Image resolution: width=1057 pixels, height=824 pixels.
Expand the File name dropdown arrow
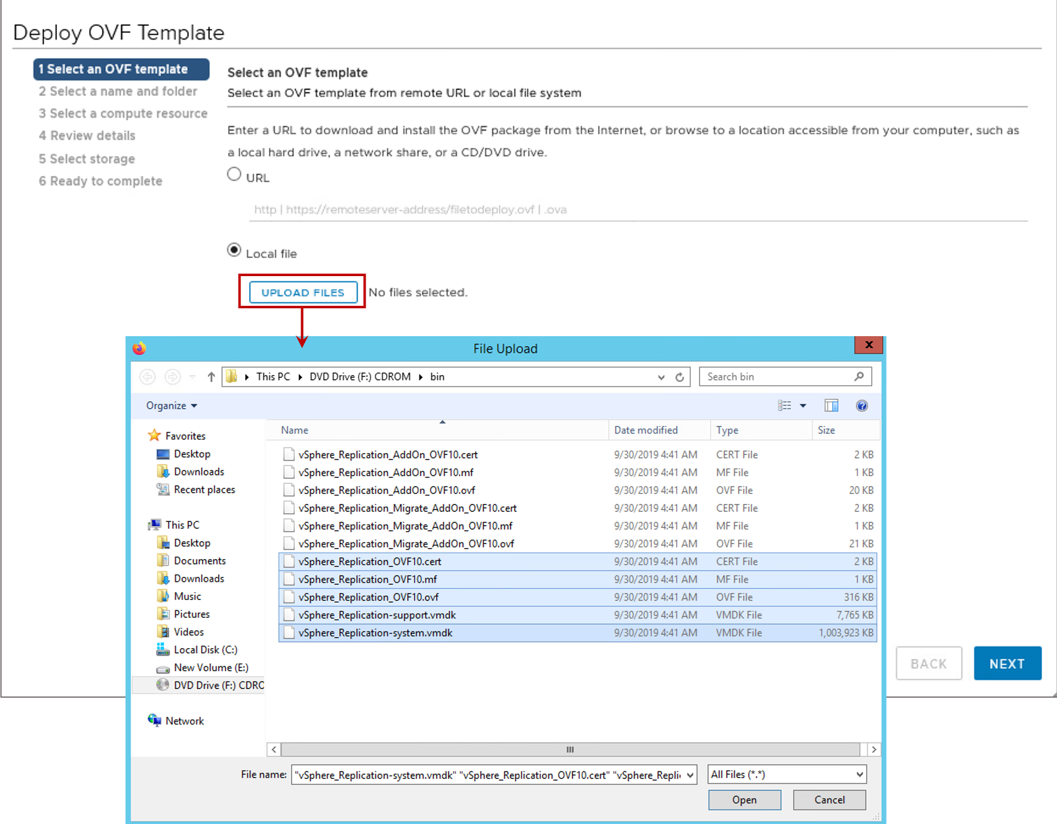(690, 774)
